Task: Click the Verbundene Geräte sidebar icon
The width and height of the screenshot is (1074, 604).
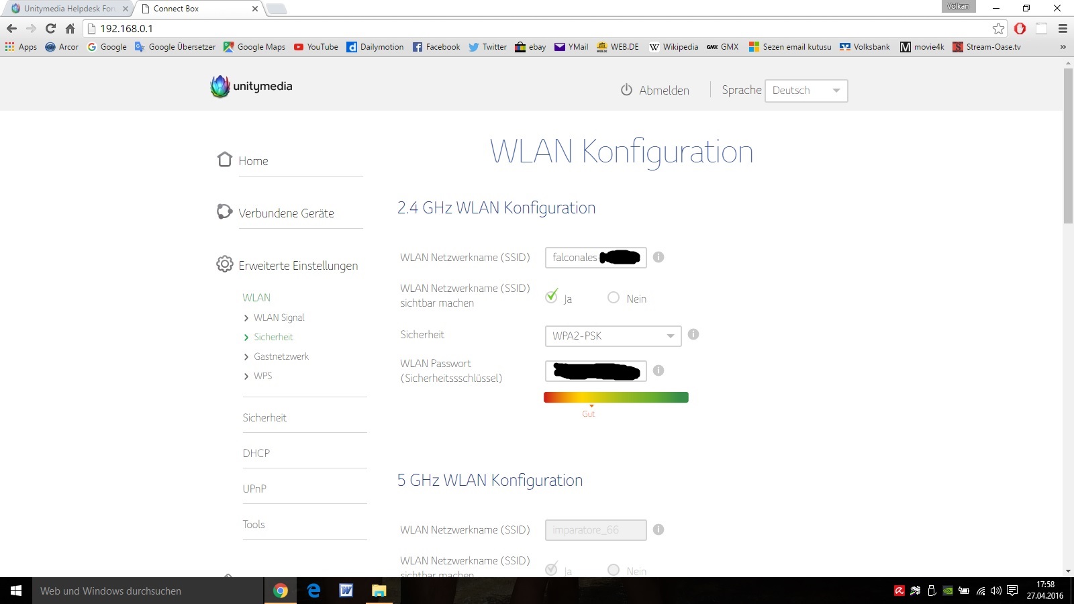Action: point(224,211)
